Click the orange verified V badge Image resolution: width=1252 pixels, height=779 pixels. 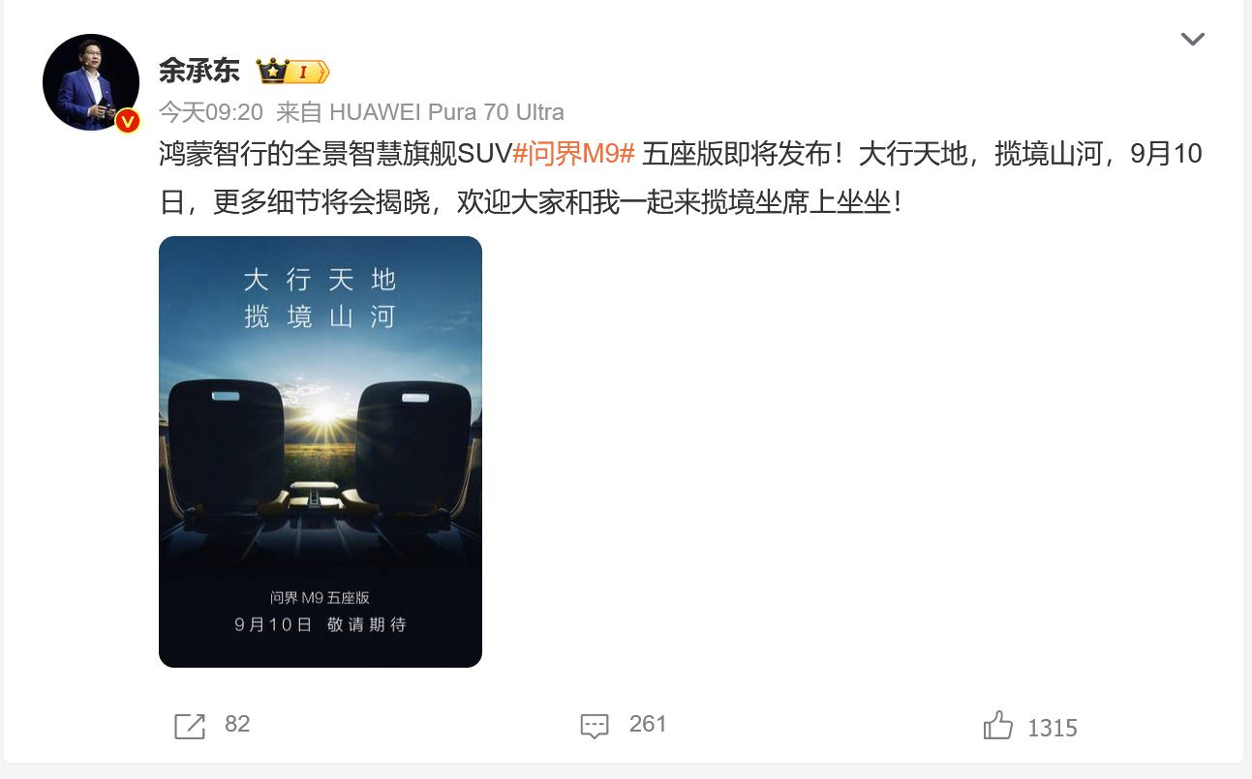click(x=128, y=121)
